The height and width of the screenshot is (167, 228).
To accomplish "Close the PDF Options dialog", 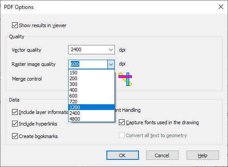I will [221, 7].
